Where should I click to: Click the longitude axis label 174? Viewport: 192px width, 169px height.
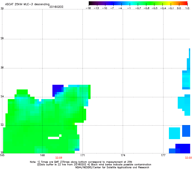(123, 155)
